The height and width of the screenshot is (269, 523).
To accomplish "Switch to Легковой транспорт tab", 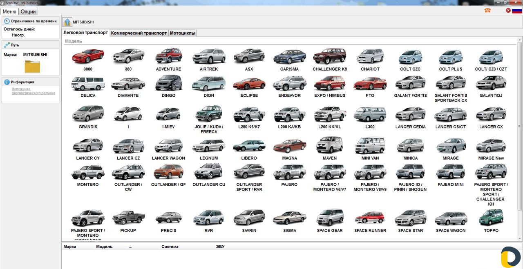I will 86,33.
